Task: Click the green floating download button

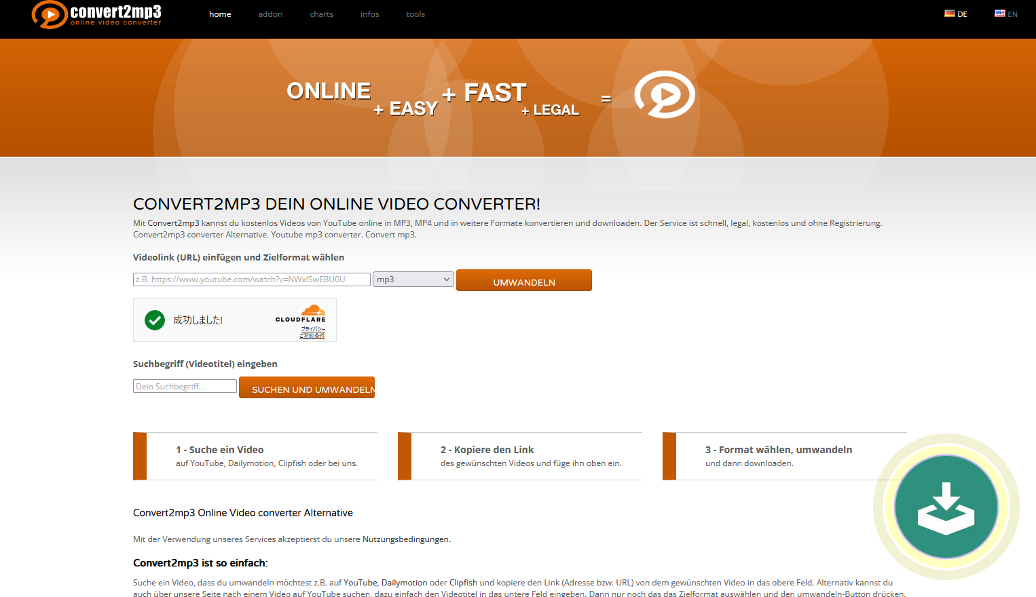Action: pos(946,507)
